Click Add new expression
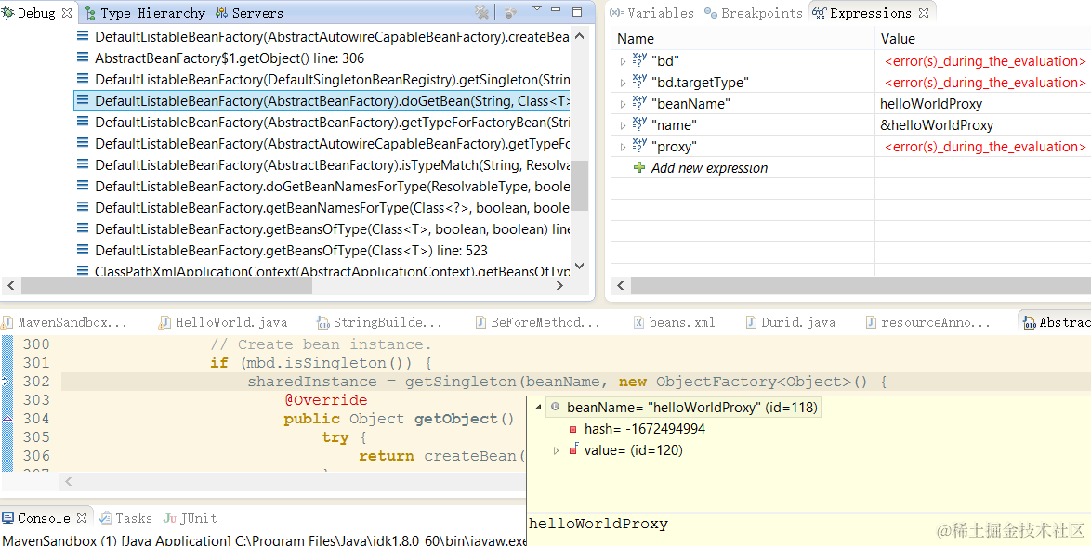Viewport: 1091px width, 546px height. [x=709, y=168]
